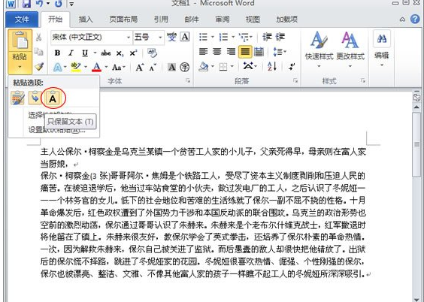This screenshot has height=302, width=424.
Task: Click the Sort A-Z icon
Action: [x=272, y=66]
